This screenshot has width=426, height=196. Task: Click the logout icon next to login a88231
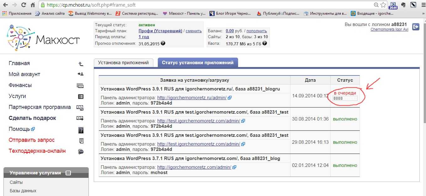[416, 27]
